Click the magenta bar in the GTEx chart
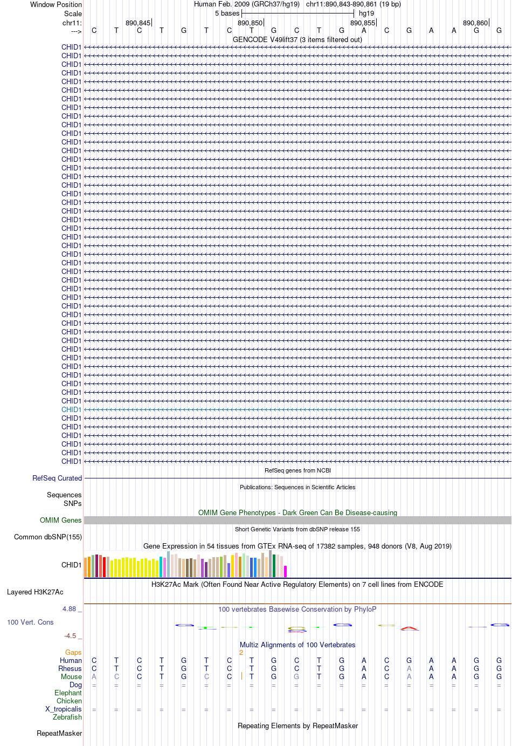Screen dimensions: 512x746 pyautogui.click(x=285, y=572)
